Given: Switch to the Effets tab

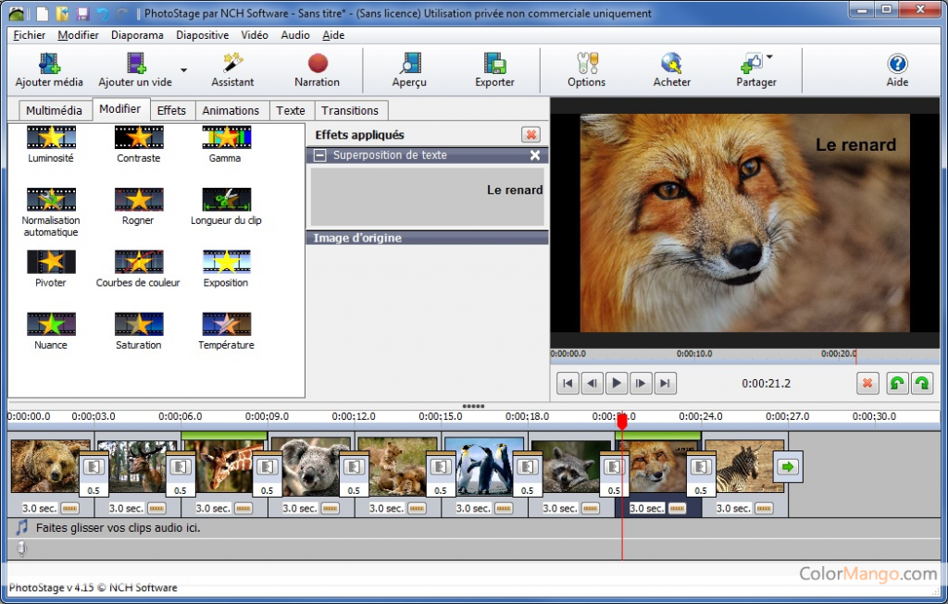Looking at the screenshot, I should pos(171,110).
